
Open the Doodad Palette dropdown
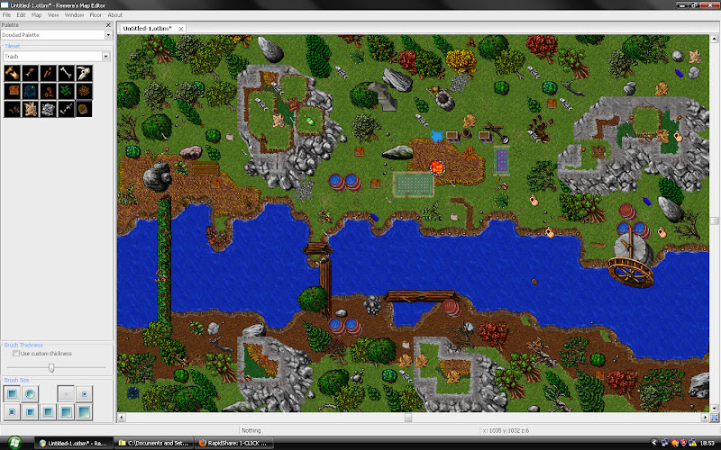click(x=108, y=35)
